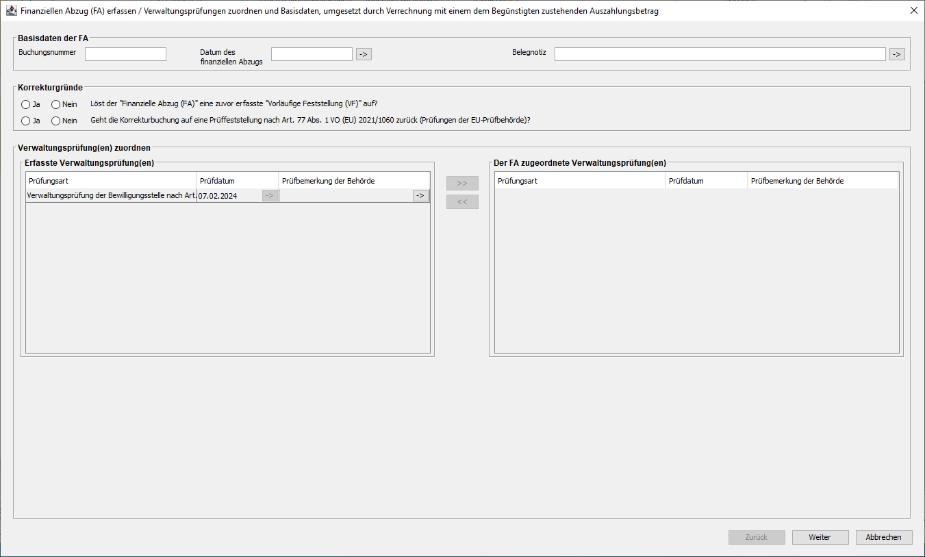Viewport: 925px width, 557px height.
Task: Close the Finanziellen Abzug dialog window
Action: [x=913, y=11]
